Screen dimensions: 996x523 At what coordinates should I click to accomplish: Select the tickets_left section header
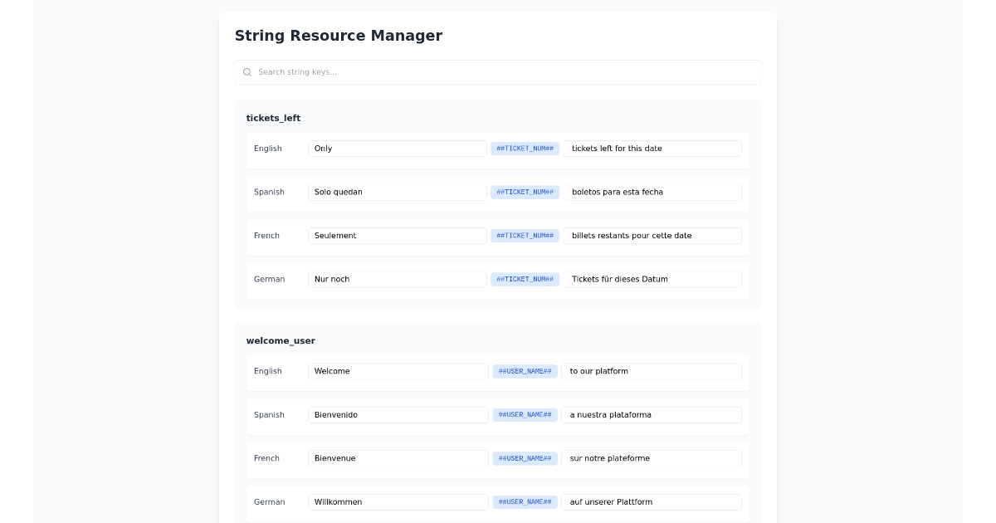(x=273, y=118)
